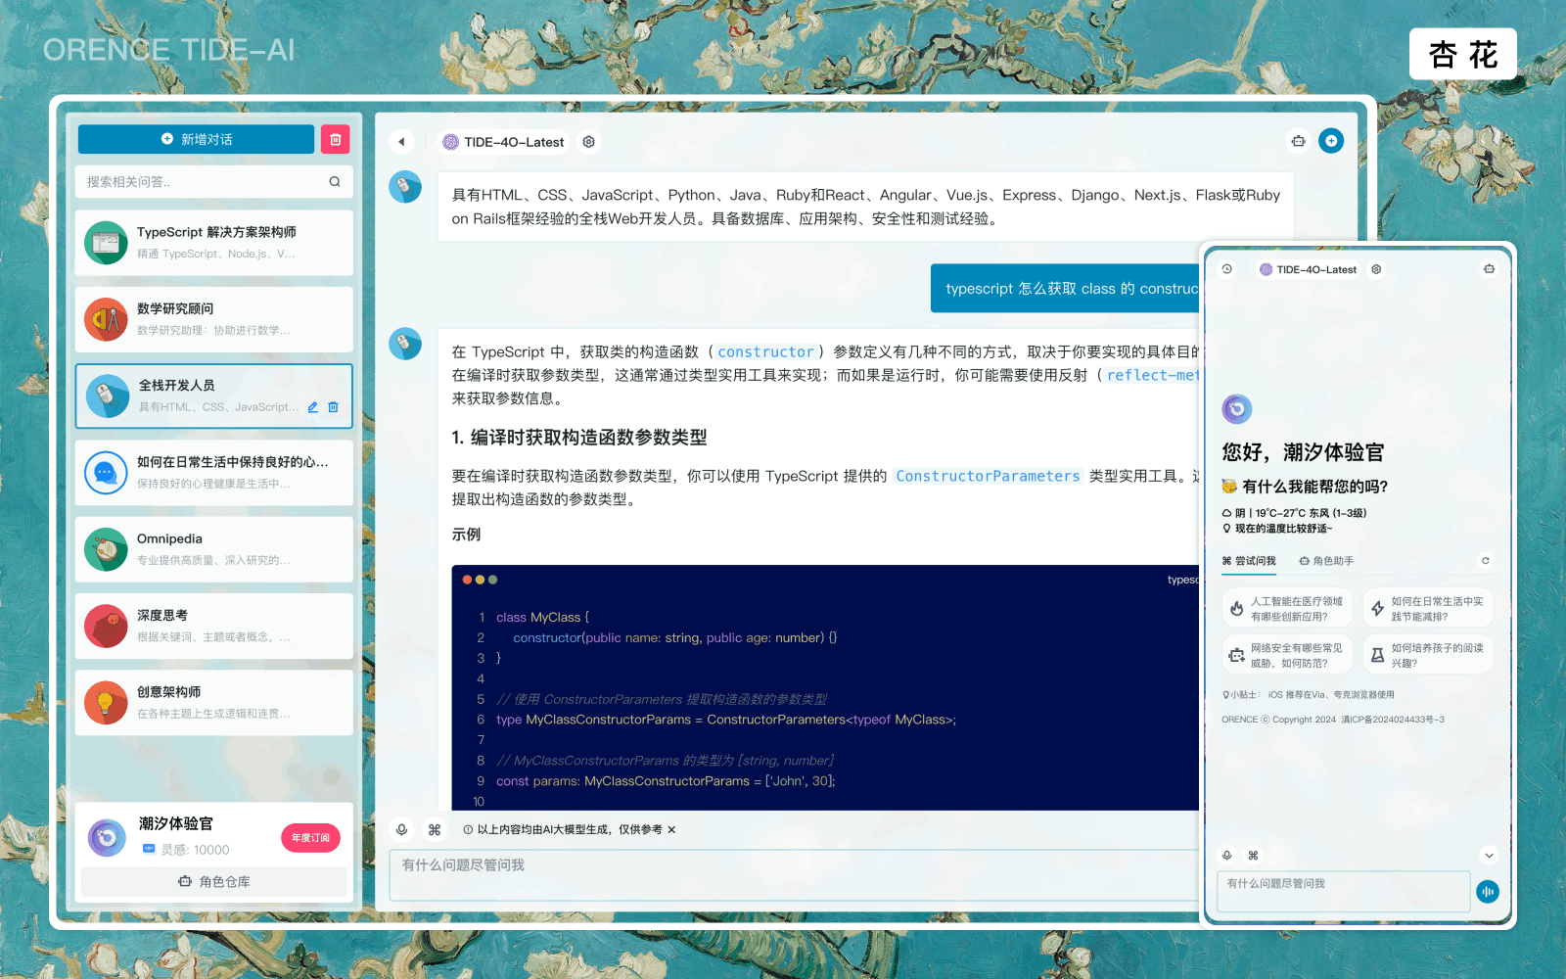Refresh suggested questions in mobile panel

click(x=1485, y=561)
